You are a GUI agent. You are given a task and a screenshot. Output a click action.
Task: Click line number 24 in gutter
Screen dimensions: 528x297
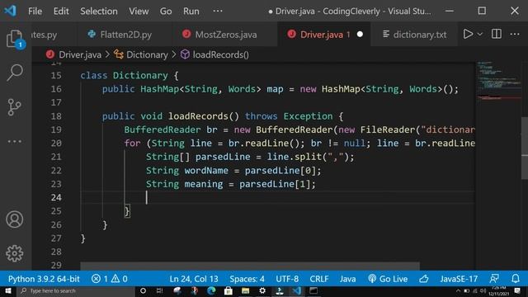tap(56, 197)
